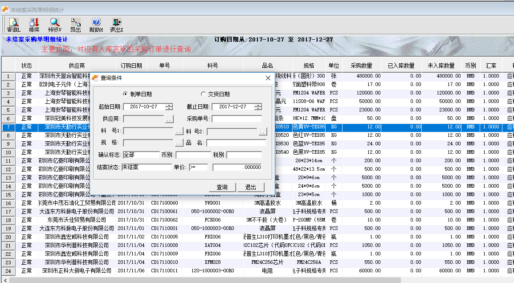Click the 查询L query toolbar icon
The height and width of the screenshot is (283, 514).
(13, 25)
